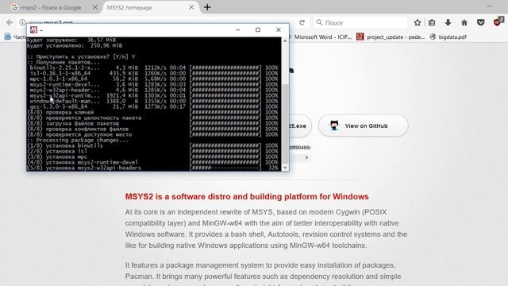Click terminal line binutils-2.25.1-2-x
Screen dimensions: 508x286
65,68
